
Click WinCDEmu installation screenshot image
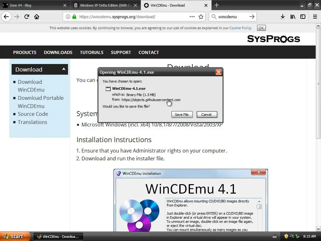coord(191,200)
